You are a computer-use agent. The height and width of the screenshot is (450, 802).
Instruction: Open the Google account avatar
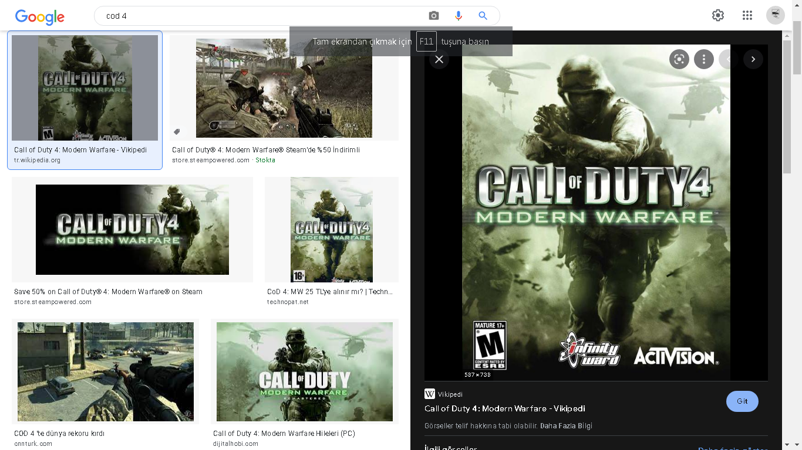(776, 15)
